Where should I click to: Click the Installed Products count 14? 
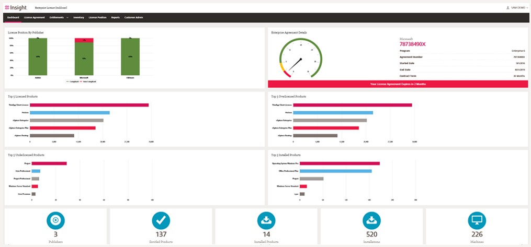tap(266, 234)
